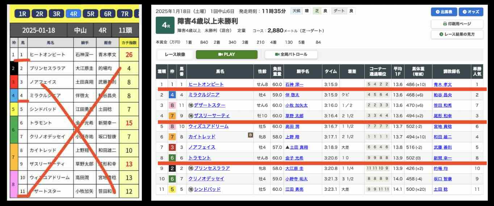Switch to the 2R tab
Screen dimensions: 494x206
click(x=39, y=14)
